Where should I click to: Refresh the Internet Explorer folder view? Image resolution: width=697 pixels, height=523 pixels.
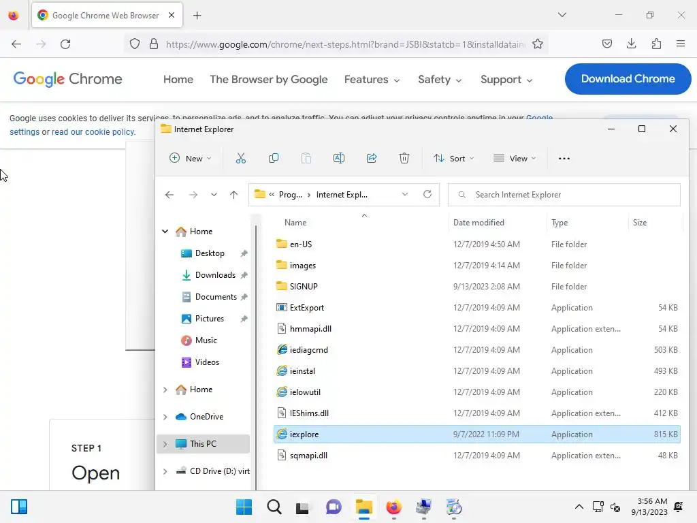coord(427,194)
